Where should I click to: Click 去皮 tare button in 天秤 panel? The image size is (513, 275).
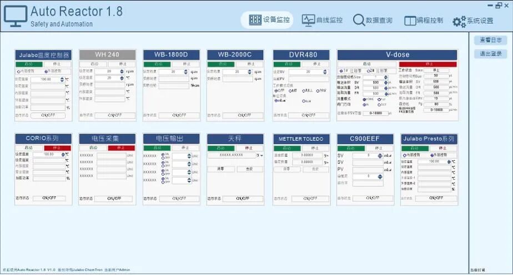[x=249, y=169]
